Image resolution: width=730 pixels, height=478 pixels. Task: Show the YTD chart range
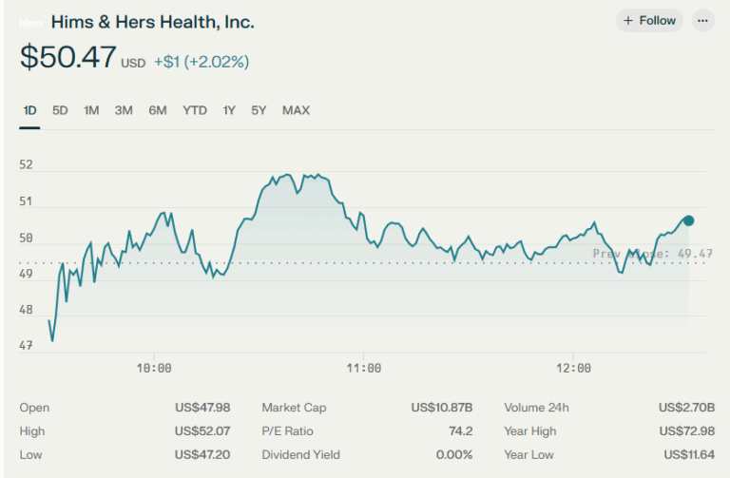pos(195,110)
